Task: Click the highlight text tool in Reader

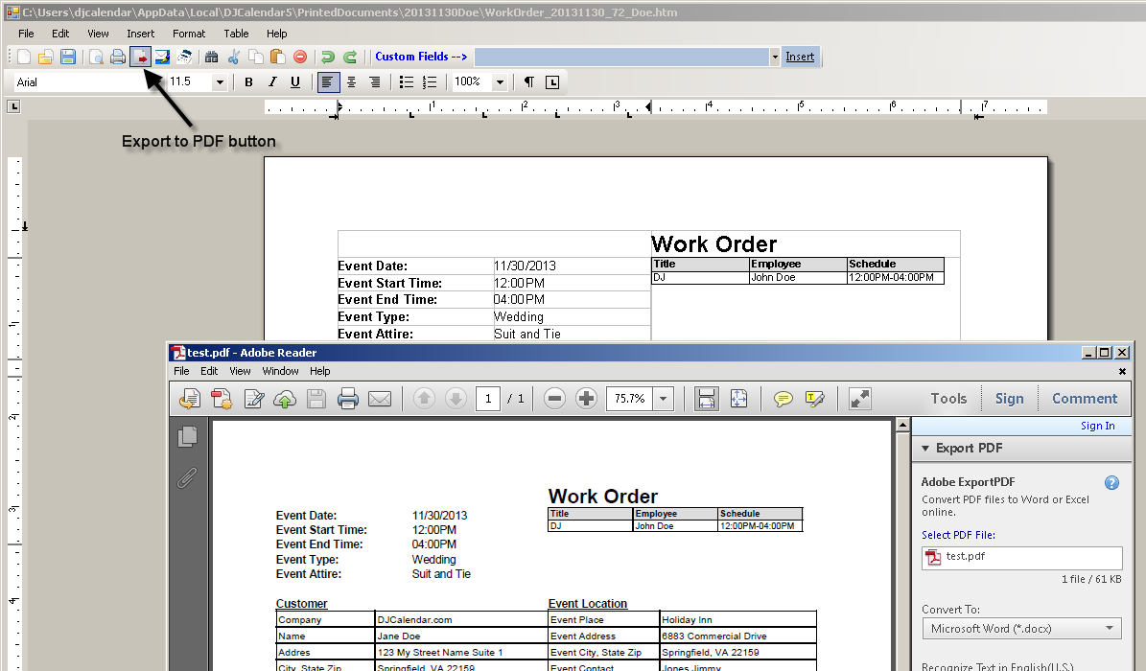Action: (x=814, y=399)
